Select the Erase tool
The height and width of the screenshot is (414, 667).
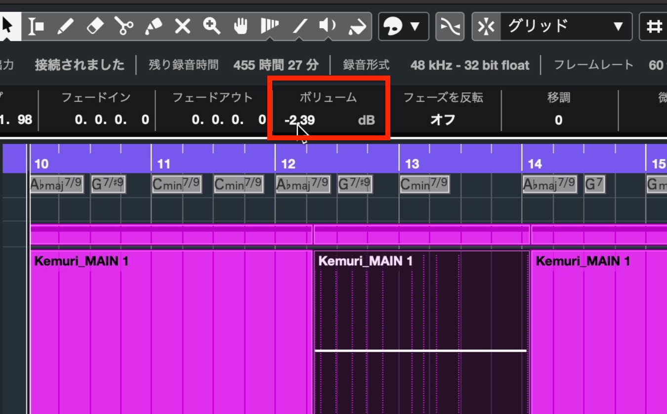(94, 26)
